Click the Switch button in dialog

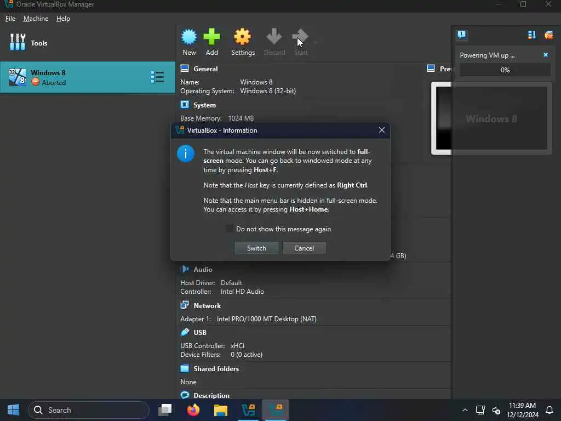[256, 248]
